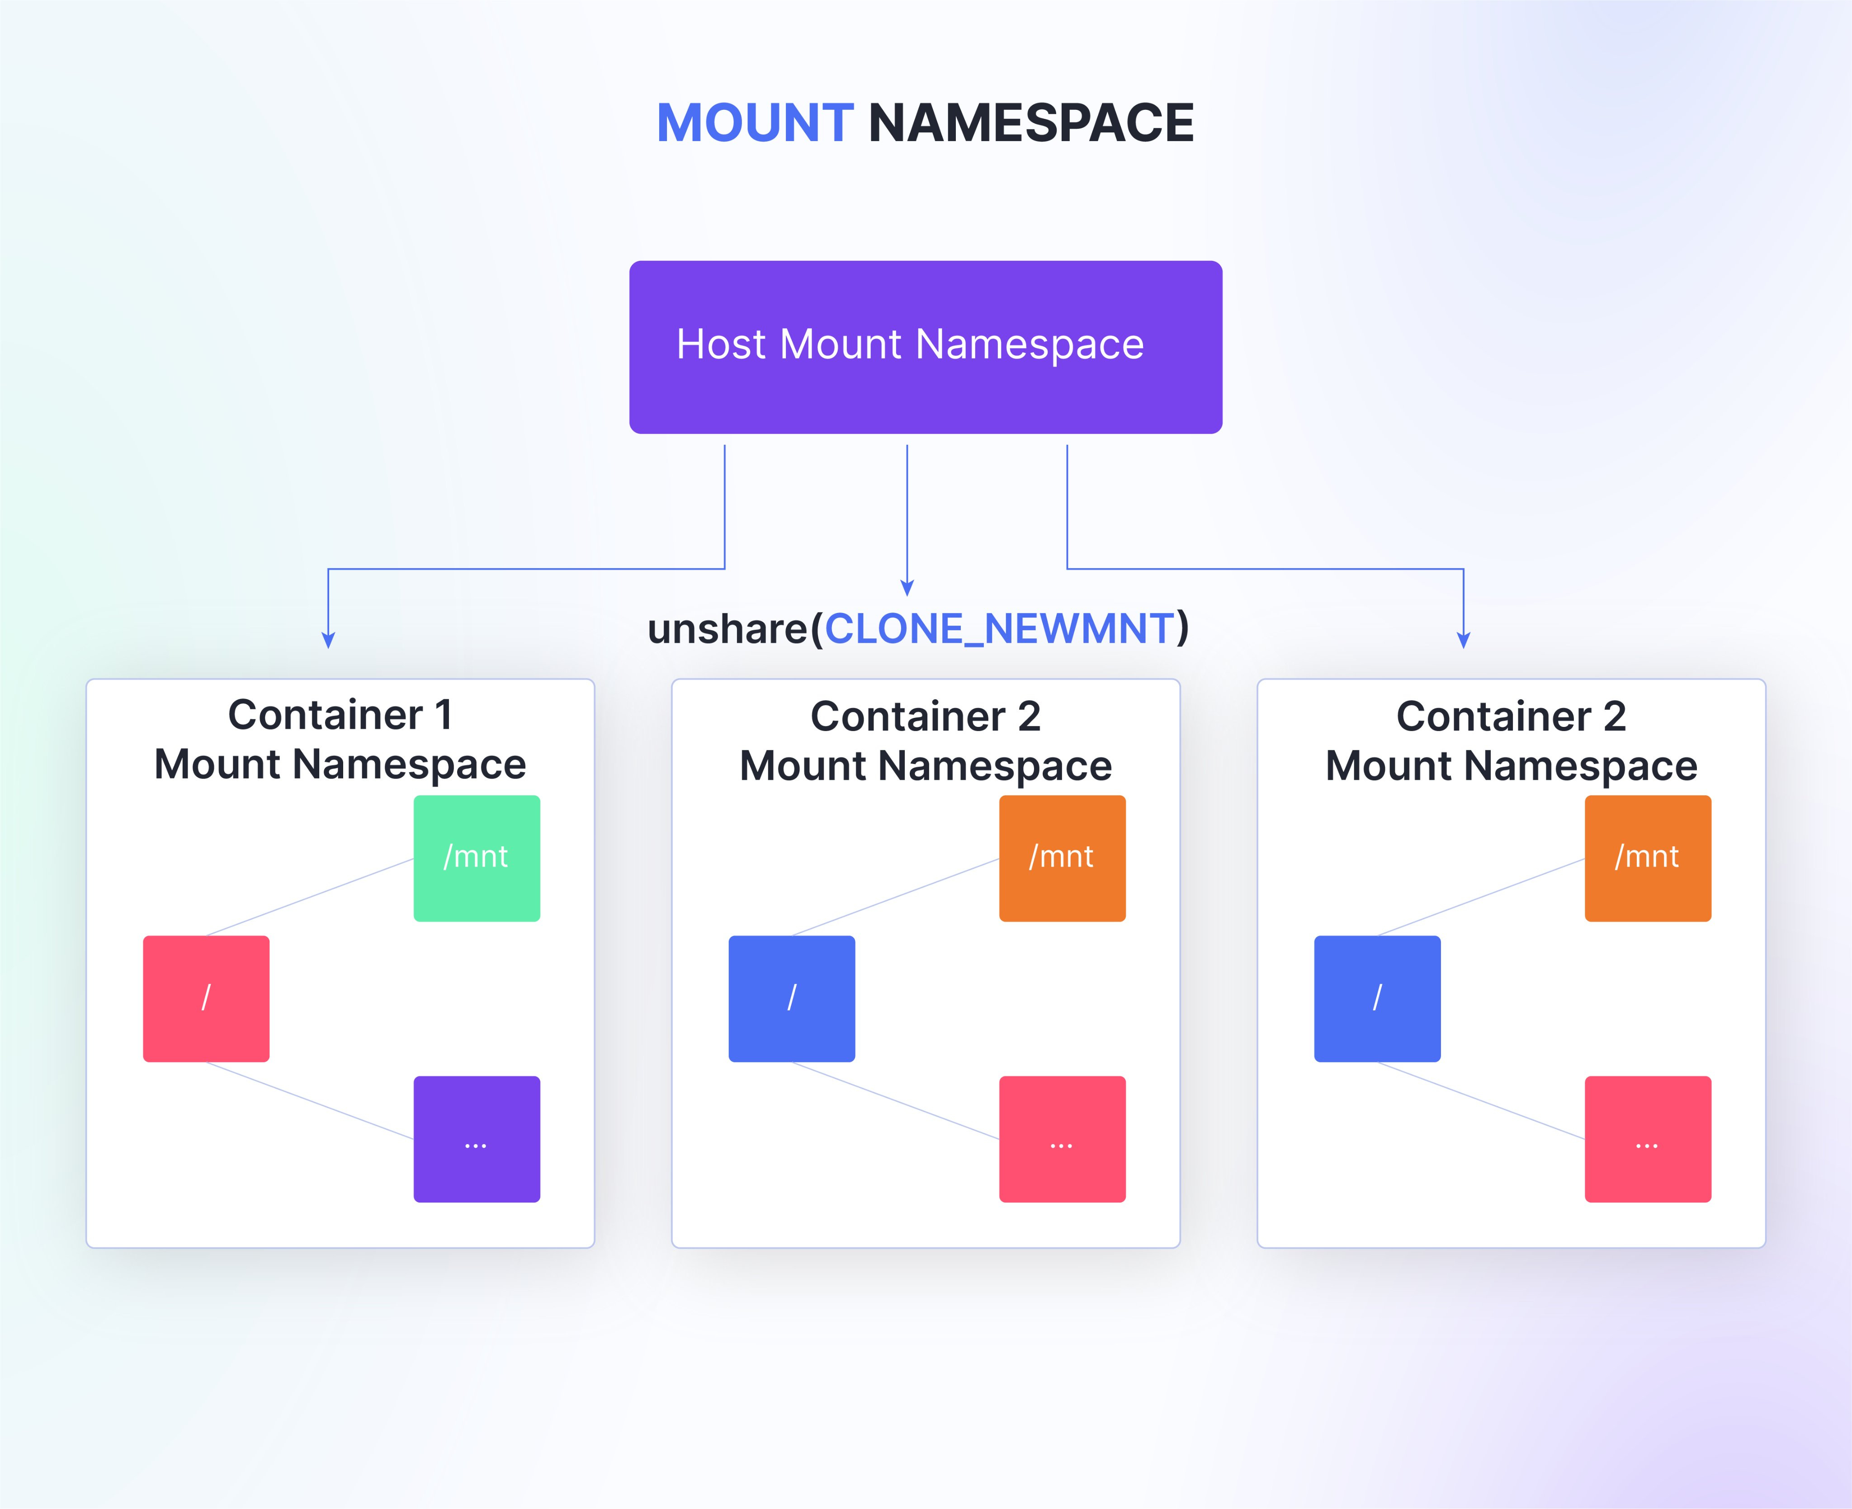Select the green /mnt box in Container 1

477,858
